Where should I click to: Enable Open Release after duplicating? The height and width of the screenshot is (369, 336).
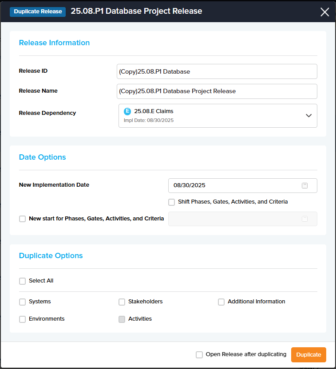(x=199, y=355)
